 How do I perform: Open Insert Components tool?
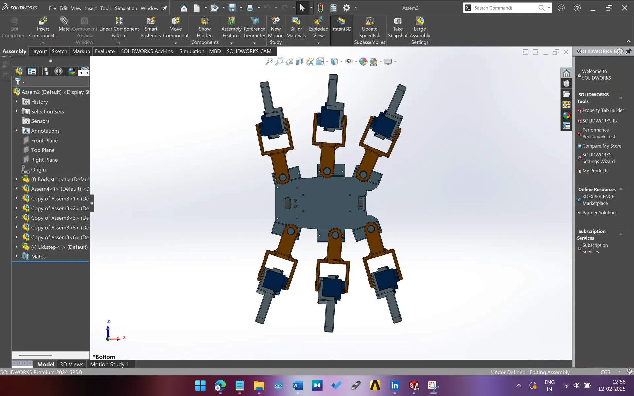[x=43, y=28]
